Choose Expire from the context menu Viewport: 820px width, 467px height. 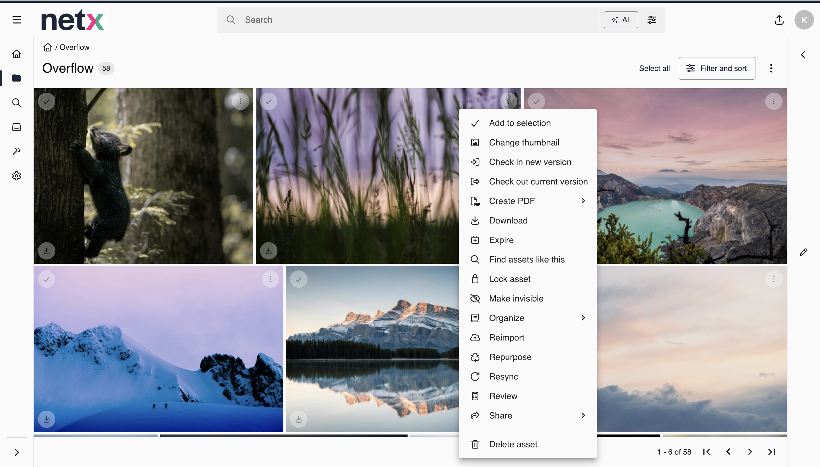tap(527, 240)
